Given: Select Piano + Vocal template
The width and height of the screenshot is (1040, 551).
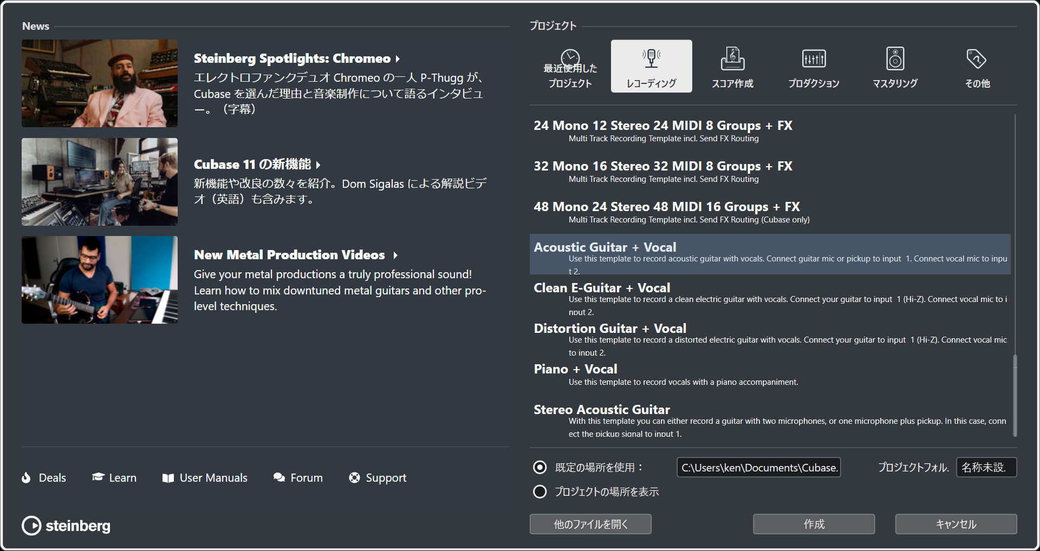Looking at the screenshot, I should click(x=770, y=376).
